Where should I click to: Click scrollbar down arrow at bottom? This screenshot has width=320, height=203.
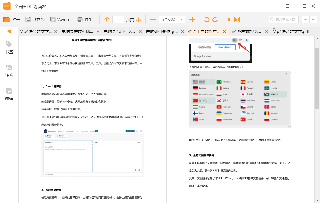tap(317, 200)
